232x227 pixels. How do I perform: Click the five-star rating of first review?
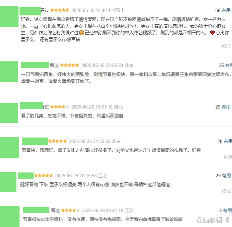[x=60, y=10]
